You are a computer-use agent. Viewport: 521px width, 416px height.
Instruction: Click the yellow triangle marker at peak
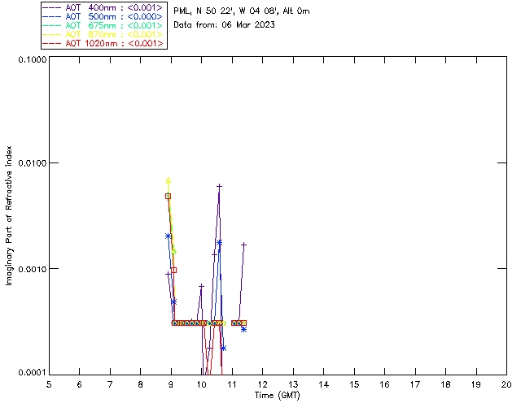169,180
